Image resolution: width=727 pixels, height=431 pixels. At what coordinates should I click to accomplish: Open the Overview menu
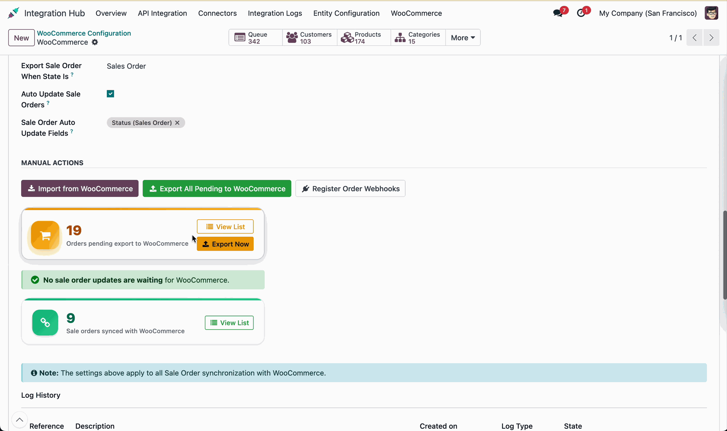point(111,13)
